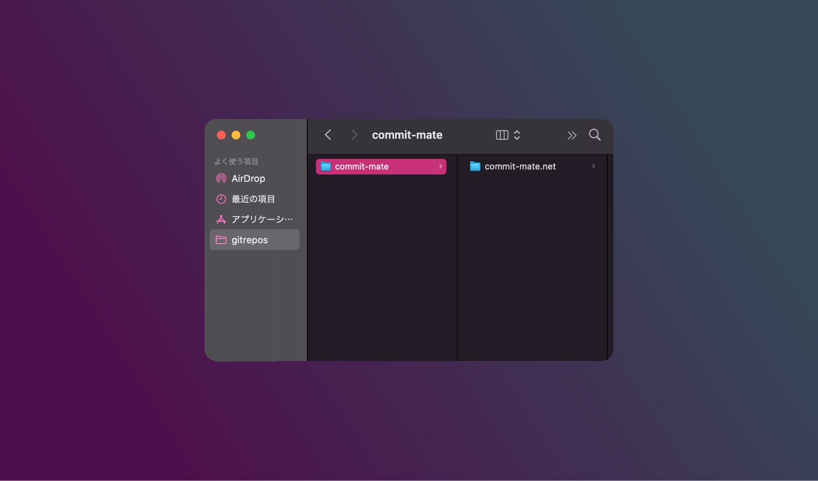Screen dimensions: 818x481
Task: Expand the toolbar overflow double-chevron
Action: pyautogui.click(x=572, y=135)
